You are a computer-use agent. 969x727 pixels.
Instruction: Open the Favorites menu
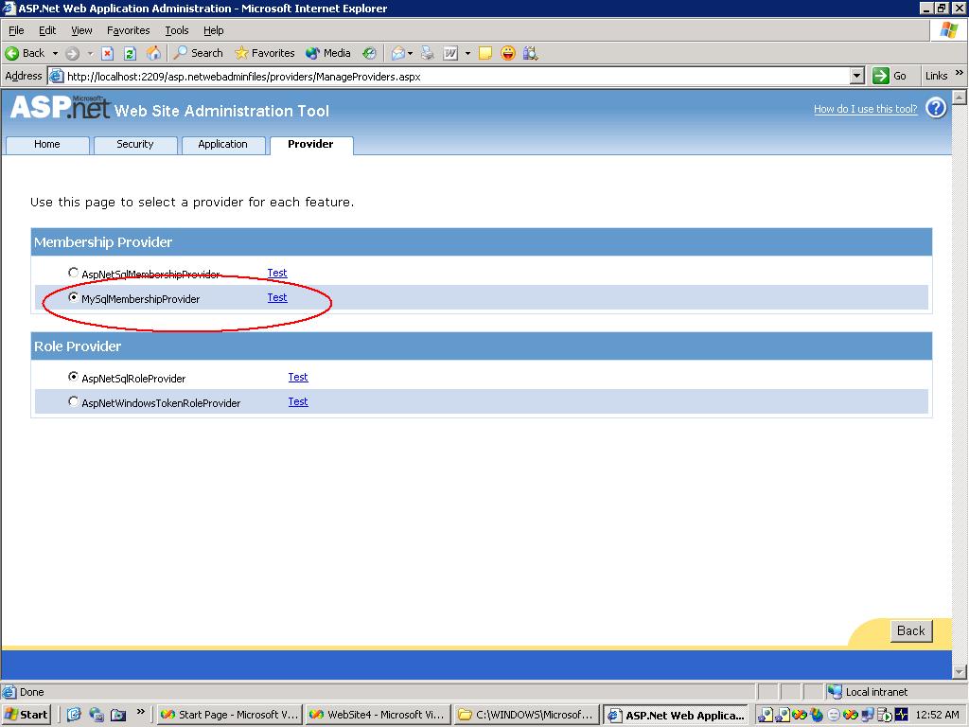[129, 30]
